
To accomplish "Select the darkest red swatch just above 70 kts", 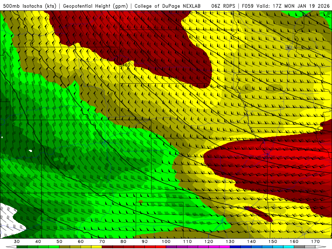I will click(107, 247).
